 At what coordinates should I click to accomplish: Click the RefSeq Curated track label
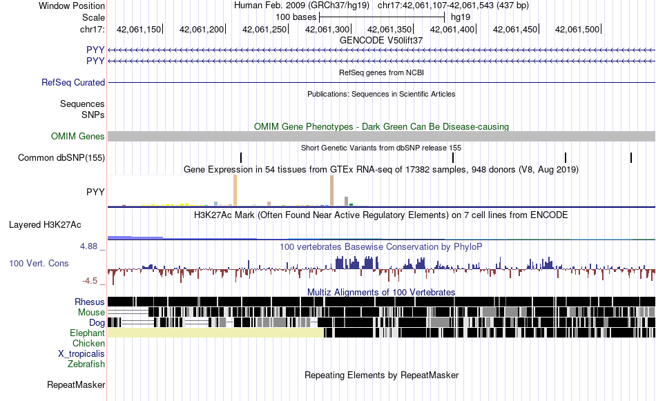[x=73, y=82]
